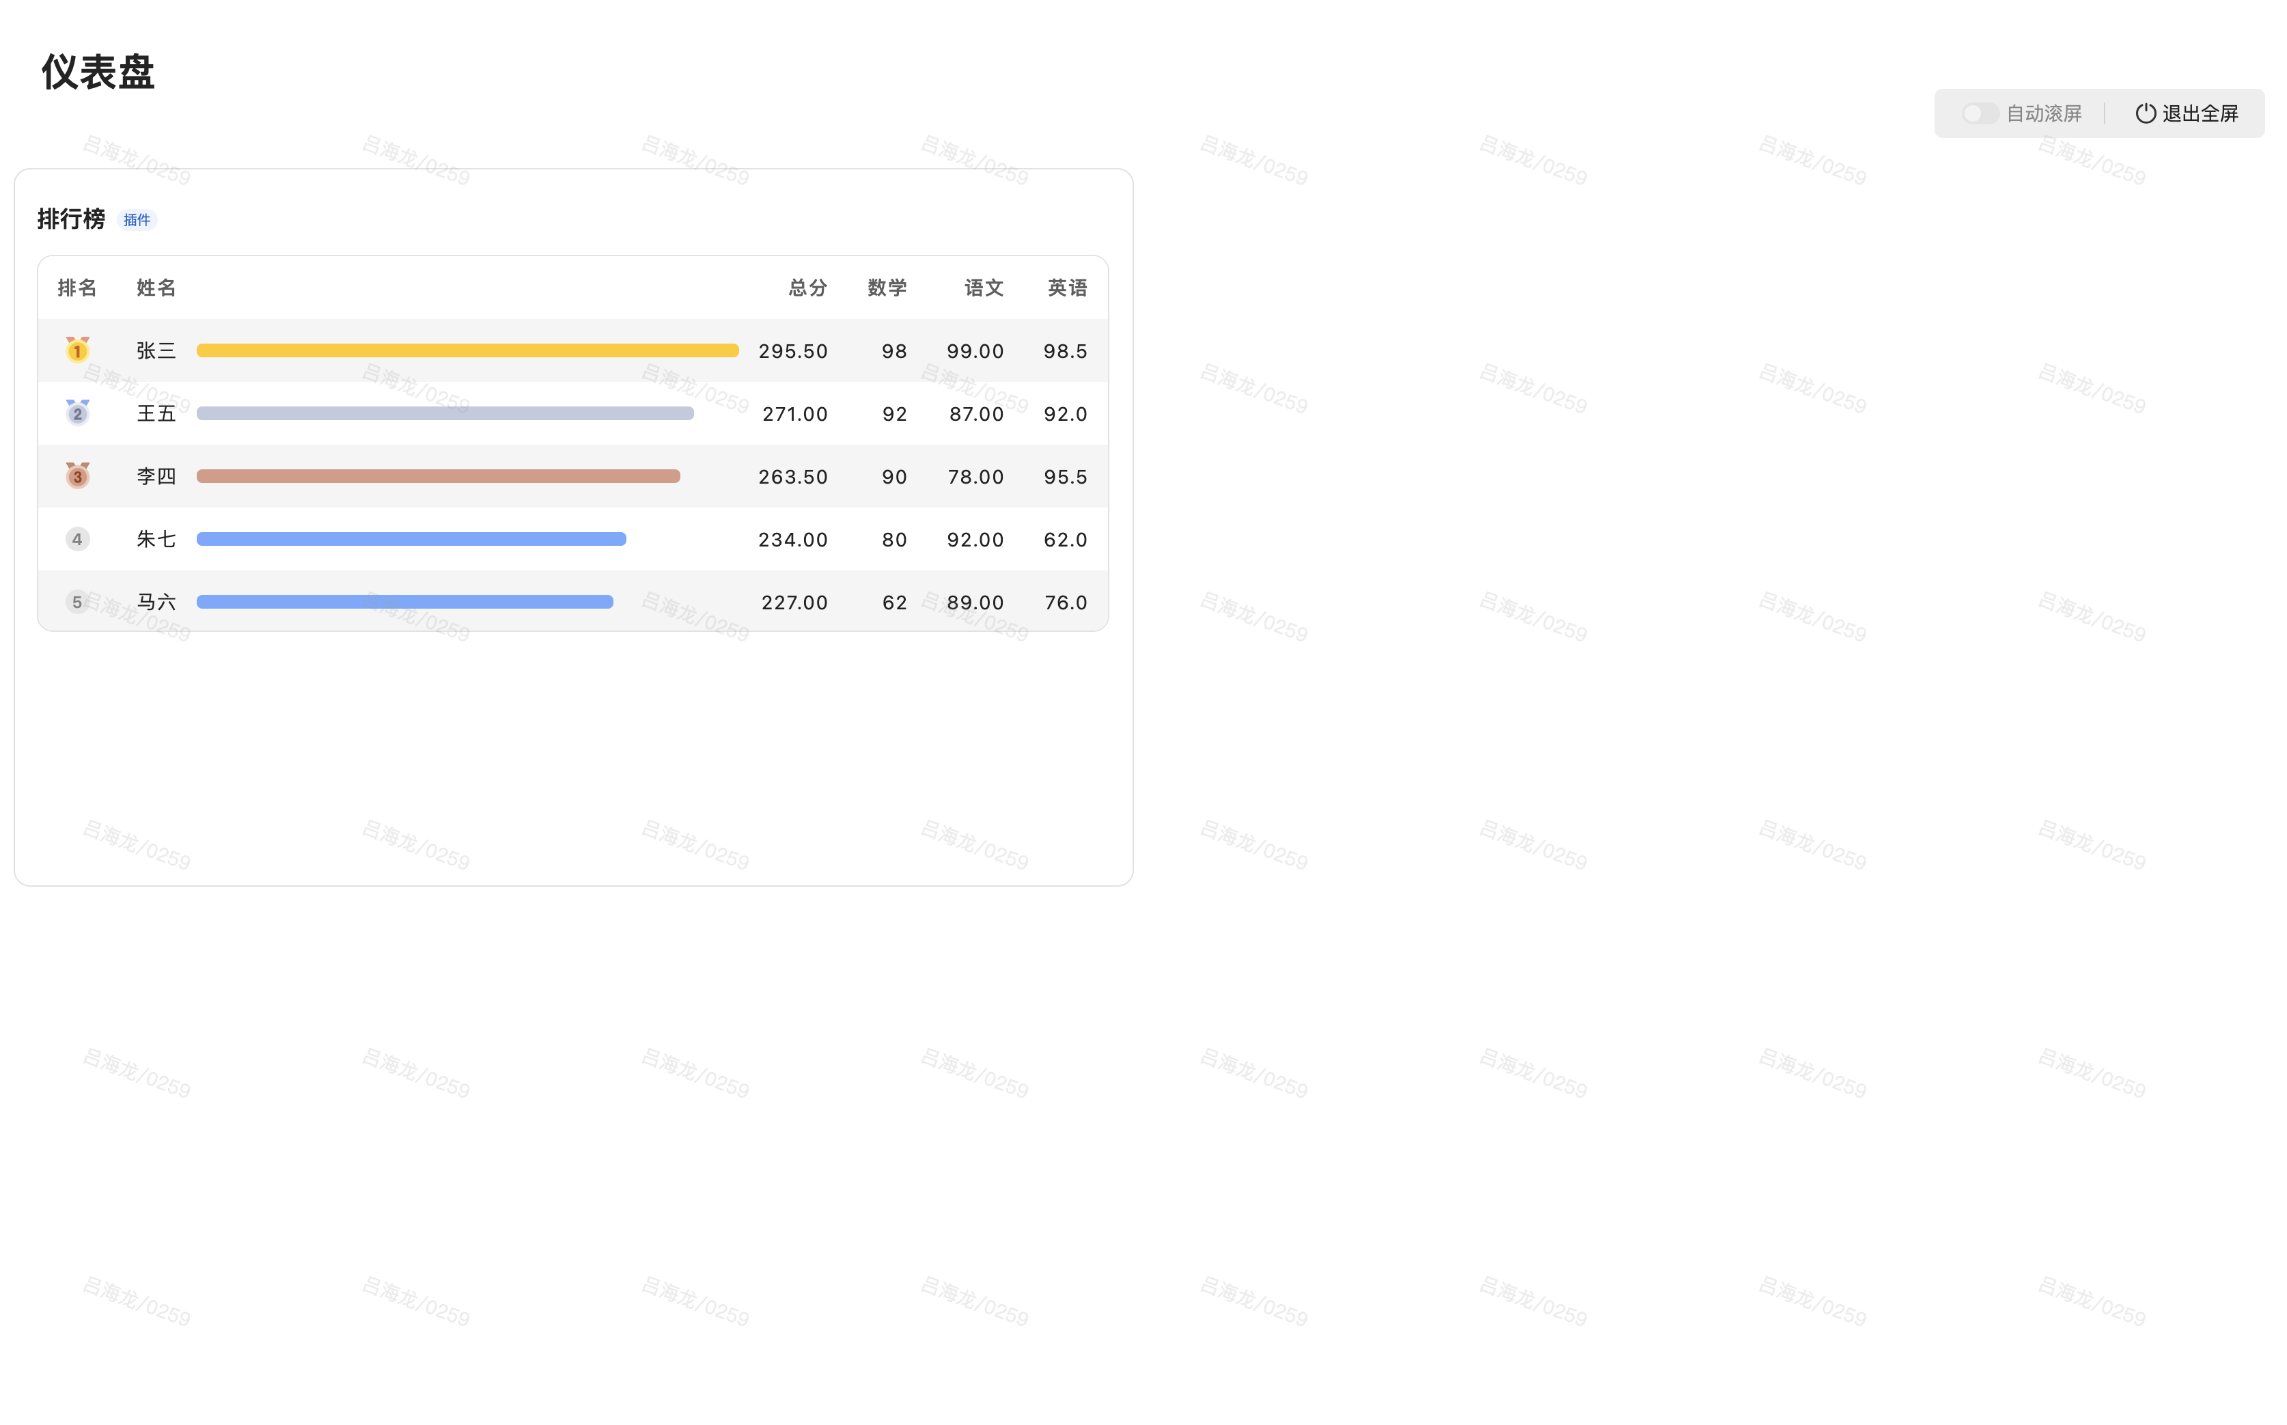Viewport: 2287px width, 1425px height.
Task: Click the bronze third-place medal icon
Action: 77,476
